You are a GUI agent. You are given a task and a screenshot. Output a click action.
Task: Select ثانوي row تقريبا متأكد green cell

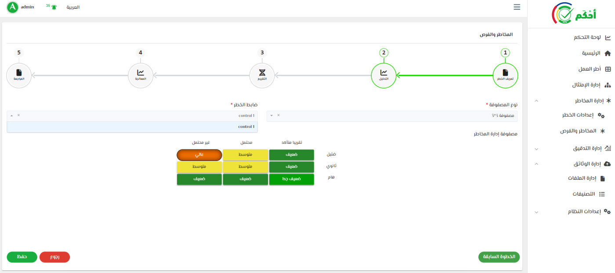(292, 167)
